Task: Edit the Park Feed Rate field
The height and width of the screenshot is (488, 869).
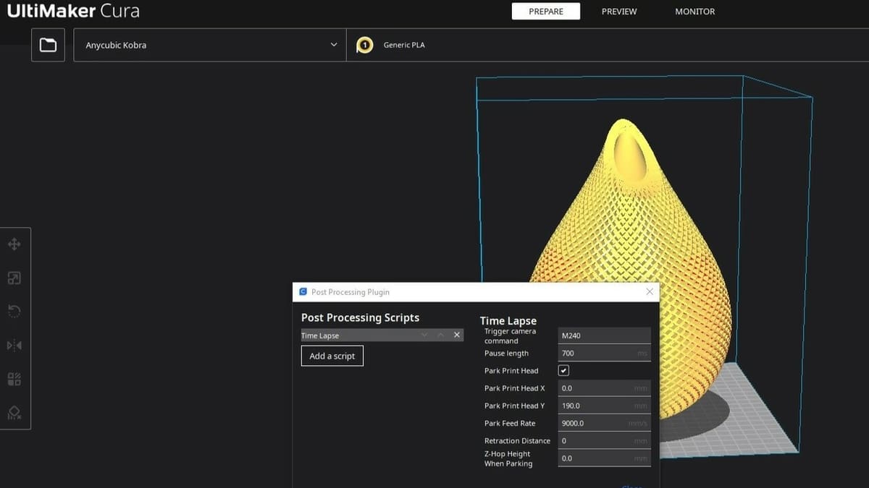Action: pyautogui.click(x=605, y=423)
